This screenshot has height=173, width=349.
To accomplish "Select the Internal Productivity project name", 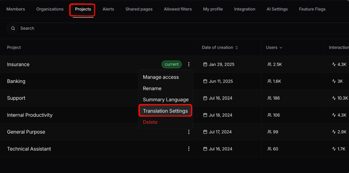I will [x=30, y=115].
